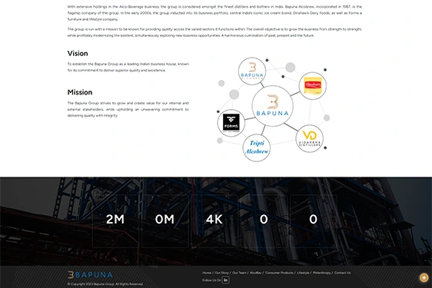Screen dimensions: 432x288
Task: Click the 0M statistic counter box
Action: tap(164, 221)
